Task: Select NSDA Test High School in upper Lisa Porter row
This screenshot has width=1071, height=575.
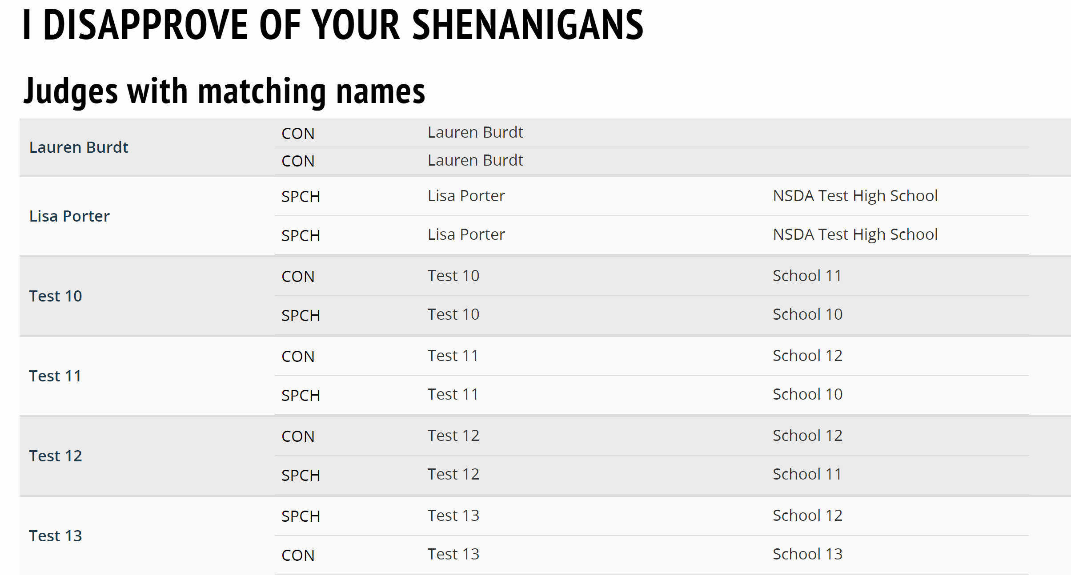Action: (x=855, y=196)
